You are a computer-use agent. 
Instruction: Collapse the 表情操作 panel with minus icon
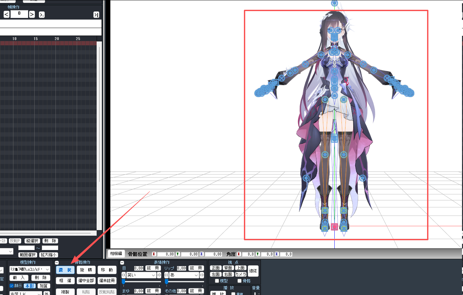tap(122, 262)
